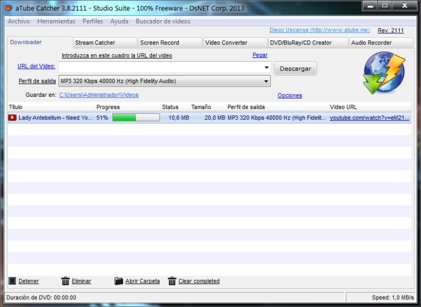Click inside the URL del Video input field

pyautogui.click(x=161, y=67)
